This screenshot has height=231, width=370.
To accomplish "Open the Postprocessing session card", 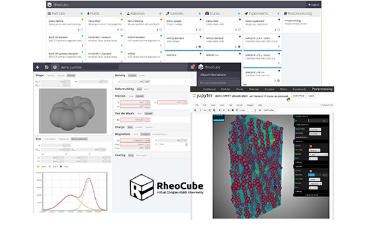I will (x=302, y=25).
